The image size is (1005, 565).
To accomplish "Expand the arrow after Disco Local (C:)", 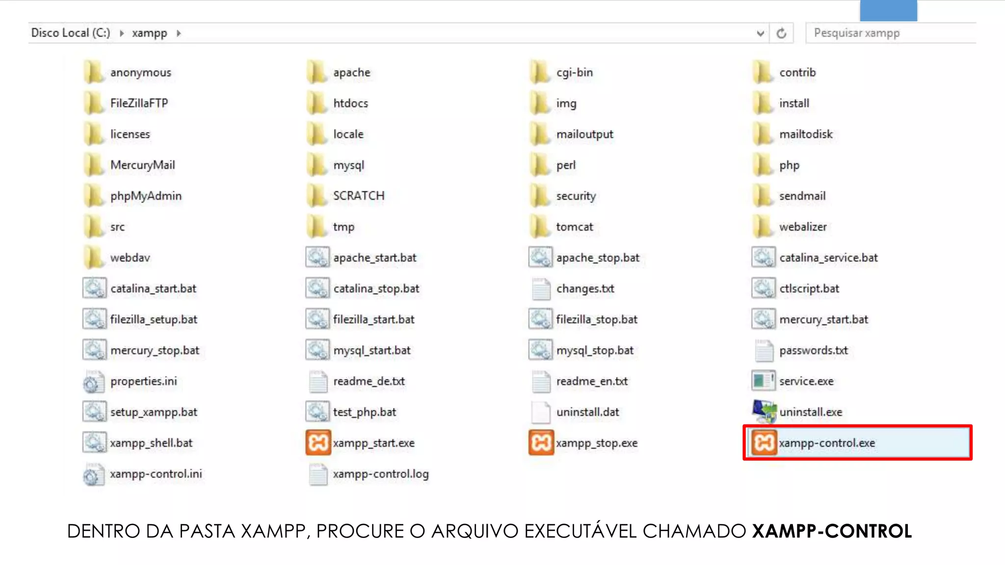I will tap(122, 33).
